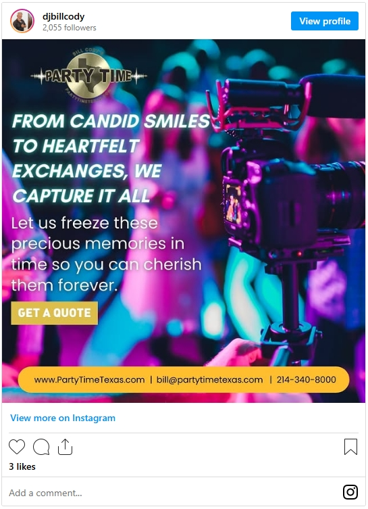
Task: Click the djbillcody username
Action: pyautogui.click(x=63, y=16)
